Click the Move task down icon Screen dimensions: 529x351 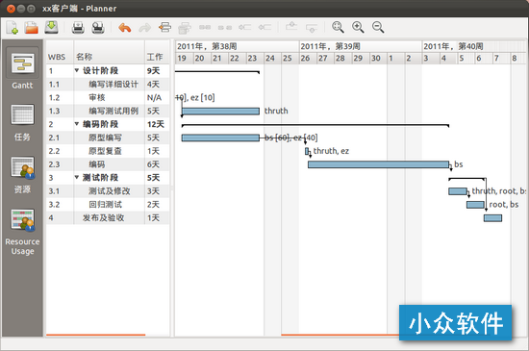pyautogui.click(x=311, y=28)
